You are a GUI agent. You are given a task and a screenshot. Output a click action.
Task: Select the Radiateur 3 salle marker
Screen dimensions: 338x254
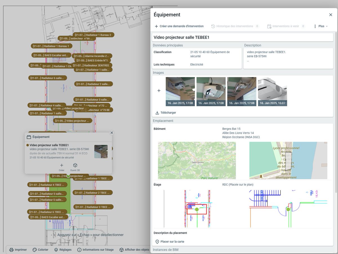point(93,99)
